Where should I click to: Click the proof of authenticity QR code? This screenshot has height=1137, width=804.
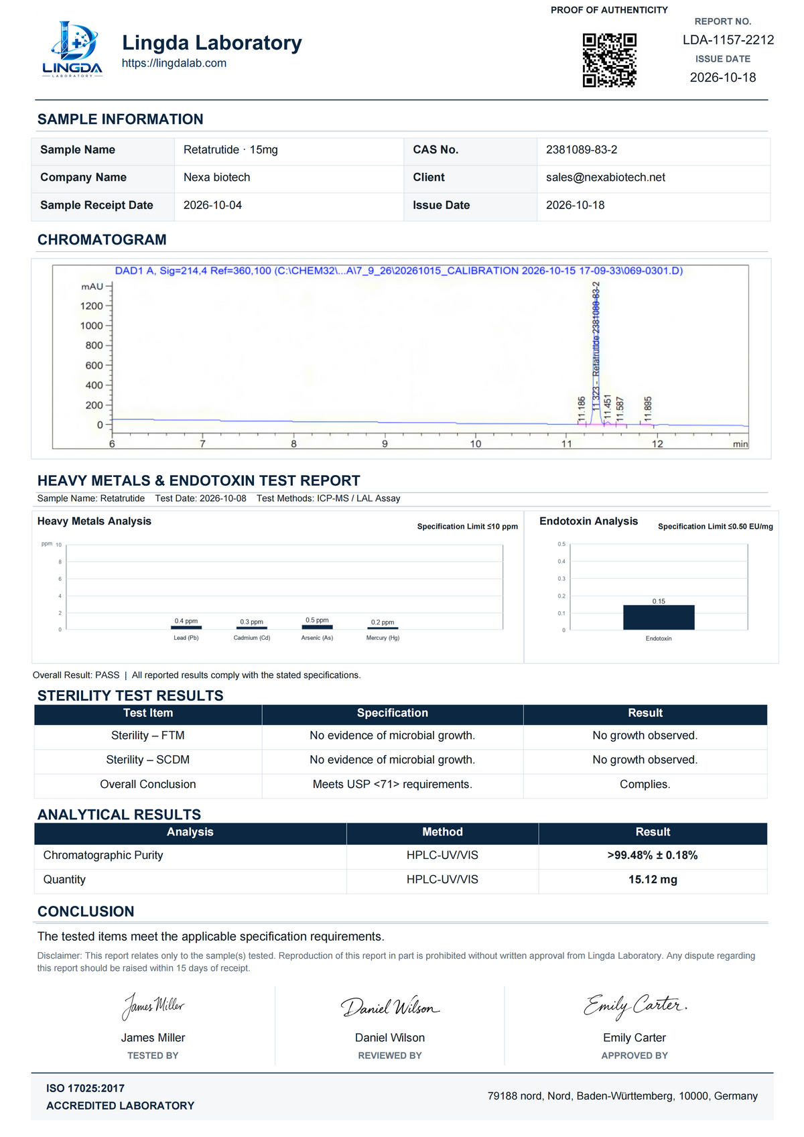(x=609, y=60)
